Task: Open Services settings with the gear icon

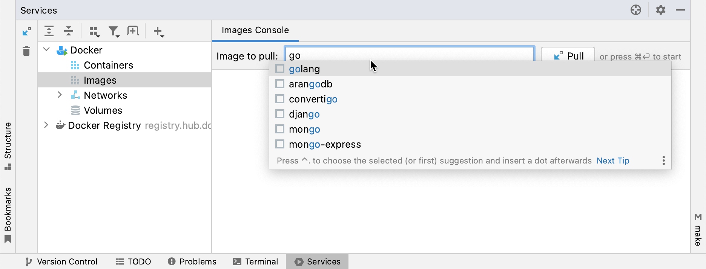Action: tap(660, 10)
